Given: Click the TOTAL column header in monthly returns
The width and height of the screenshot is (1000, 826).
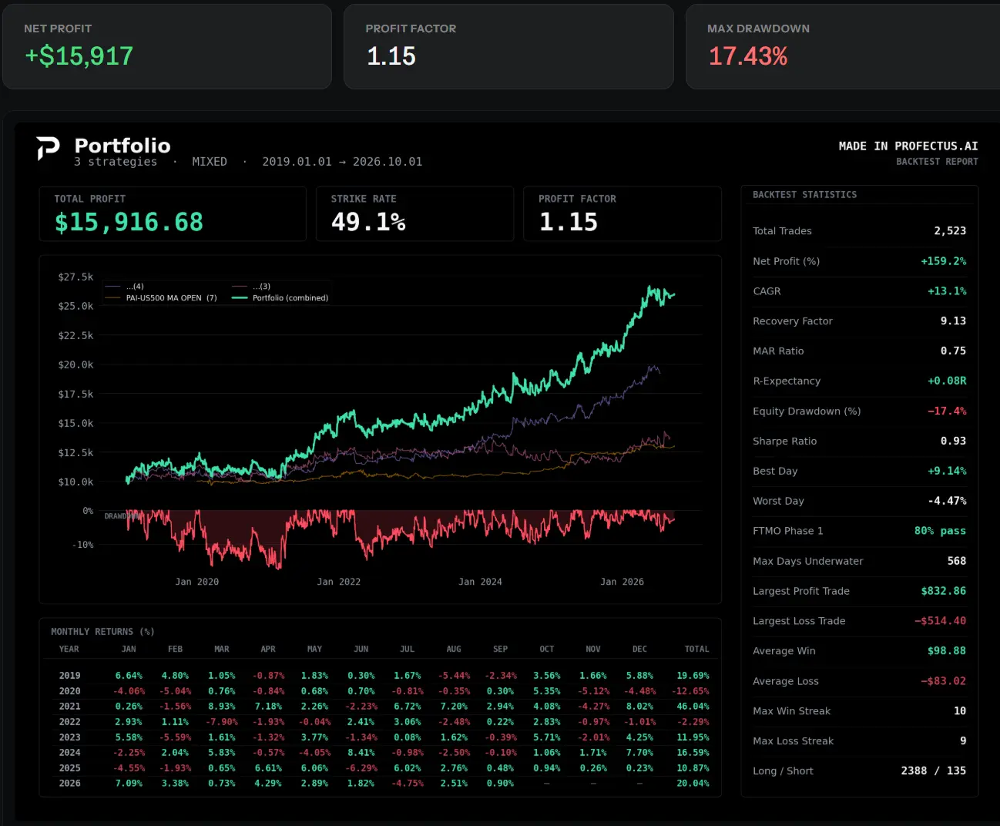Looking at the screenshot, I should pos(696,650).
